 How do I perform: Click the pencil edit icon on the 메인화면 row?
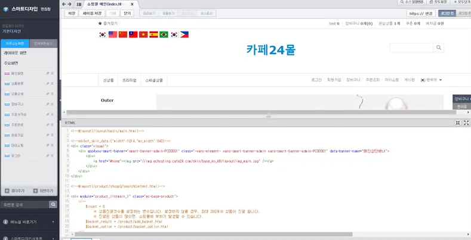click(48, 73)
